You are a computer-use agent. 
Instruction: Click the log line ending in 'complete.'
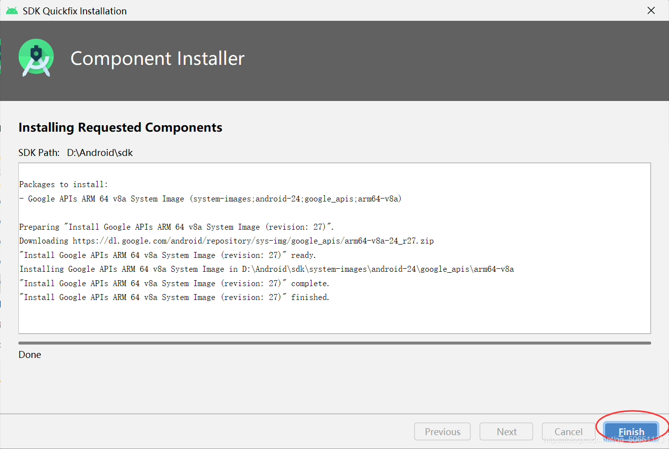pos(174,283)
